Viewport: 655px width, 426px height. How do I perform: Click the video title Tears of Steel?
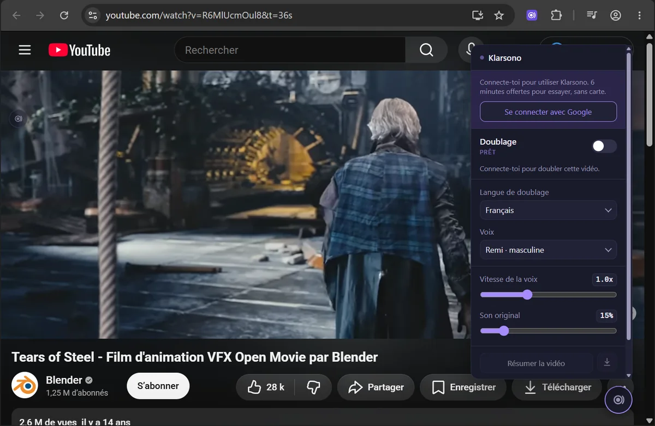pyautogui.click(x=194, y=357)
